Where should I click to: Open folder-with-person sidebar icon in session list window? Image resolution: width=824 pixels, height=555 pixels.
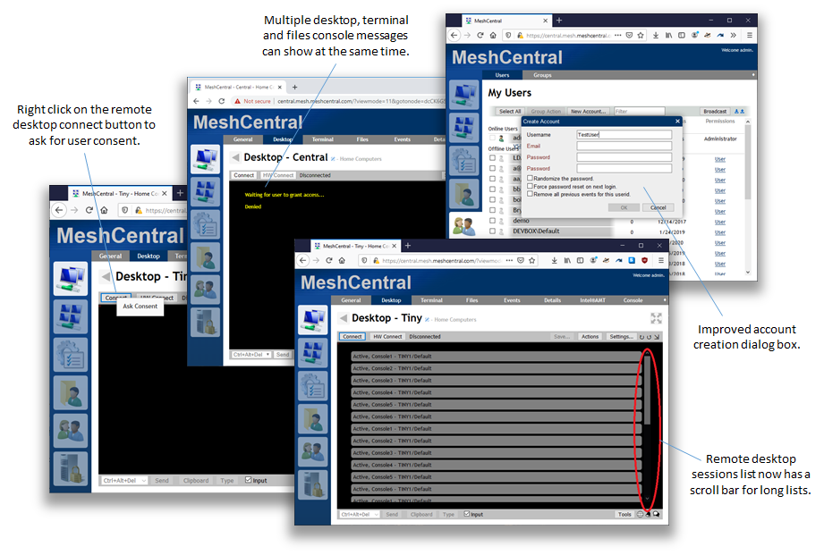coord(313,418)
